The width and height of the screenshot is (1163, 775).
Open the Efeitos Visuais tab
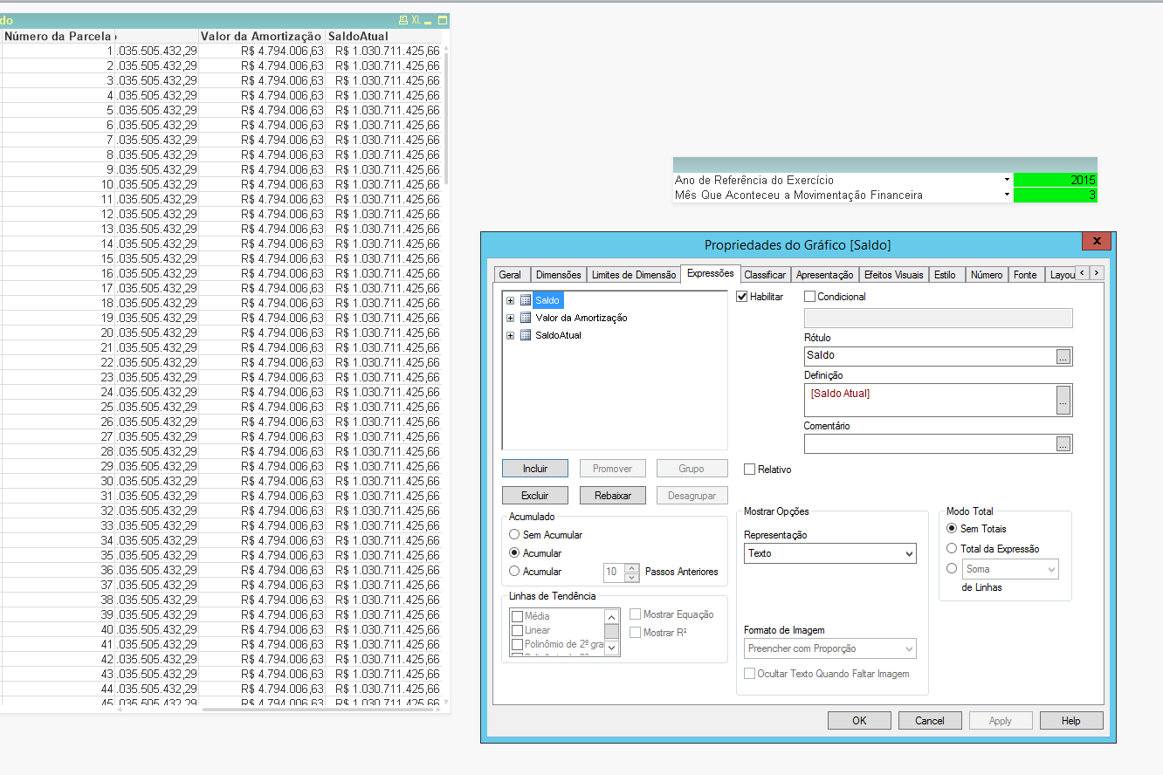click(x=893, y=275)
